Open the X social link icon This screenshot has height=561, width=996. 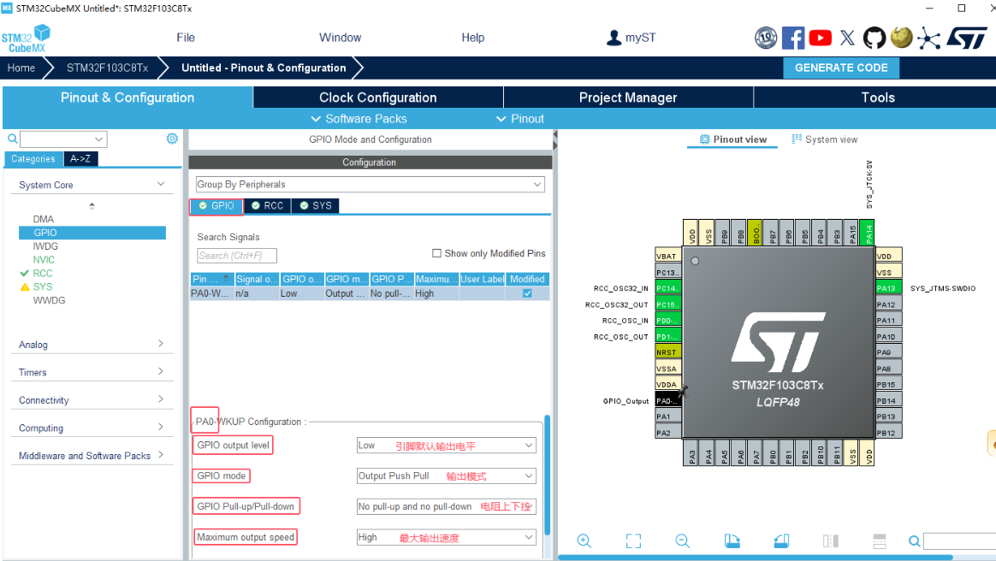[847, 38]
